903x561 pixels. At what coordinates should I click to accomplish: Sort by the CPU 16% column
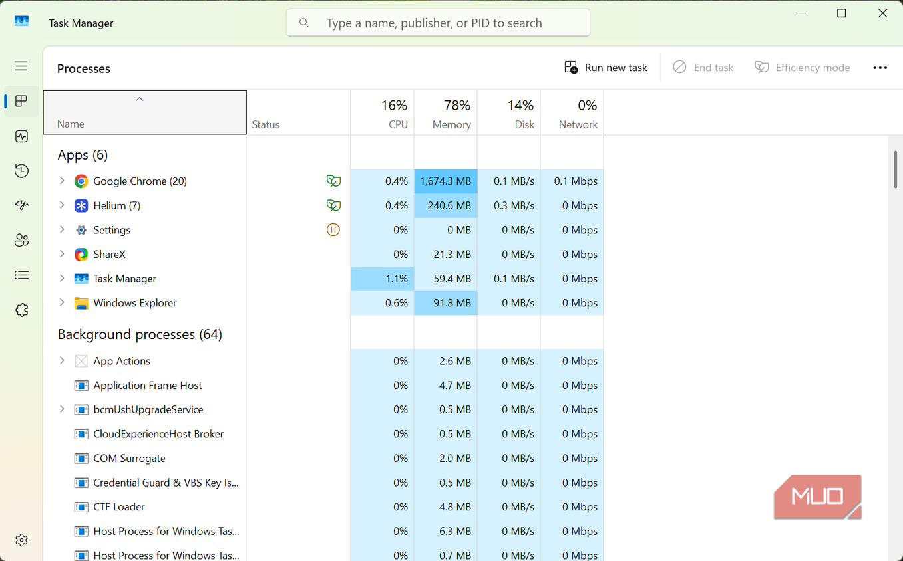tap(383, 112)
